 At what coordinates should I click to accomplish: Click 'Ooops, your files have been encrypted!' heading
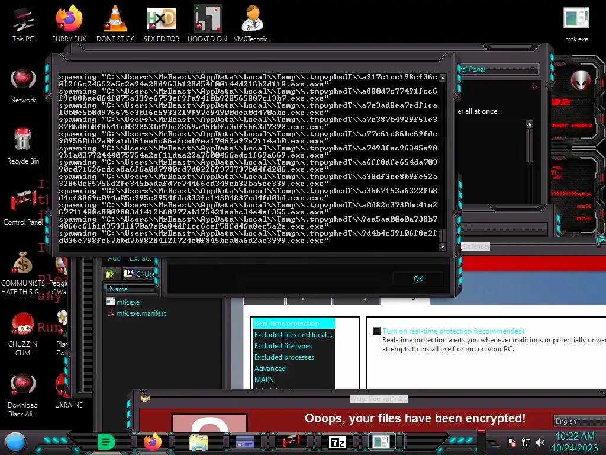415,418
